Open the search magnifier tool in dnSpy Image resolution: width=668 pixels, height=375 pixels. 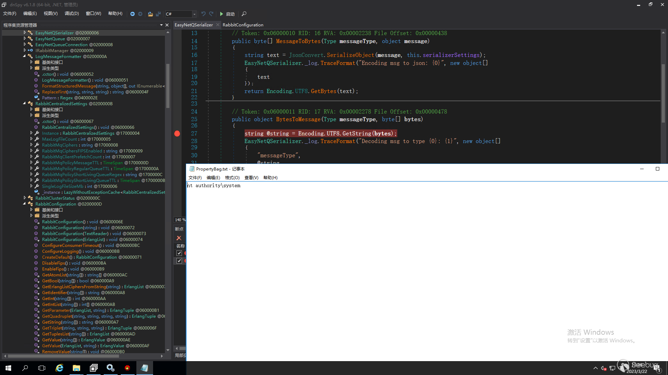point(244,14)
